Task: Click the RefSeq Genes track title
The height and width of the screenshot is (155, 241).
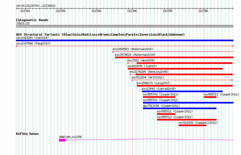Action: [x=27, y=134]
